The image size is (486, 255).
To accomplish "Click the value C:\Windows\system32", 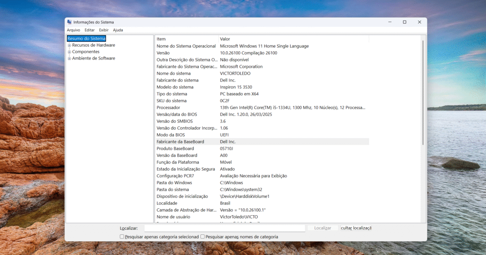I will click(x=241, y=190).
